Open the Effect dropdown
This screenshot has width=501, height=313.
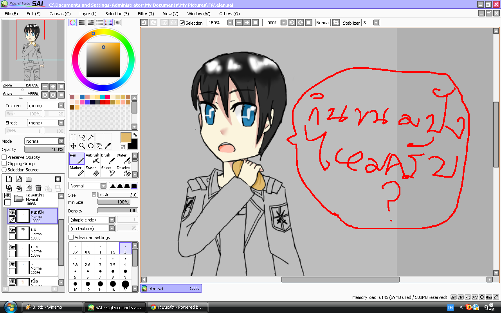pos(46,123)
